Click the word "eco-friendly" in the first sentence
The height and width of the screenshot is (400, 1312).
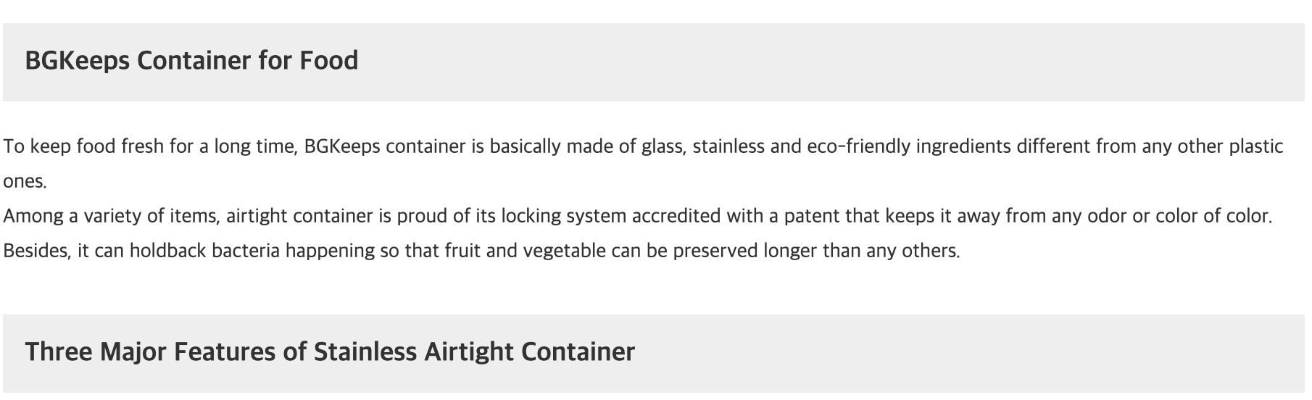[x=858, y=147]
